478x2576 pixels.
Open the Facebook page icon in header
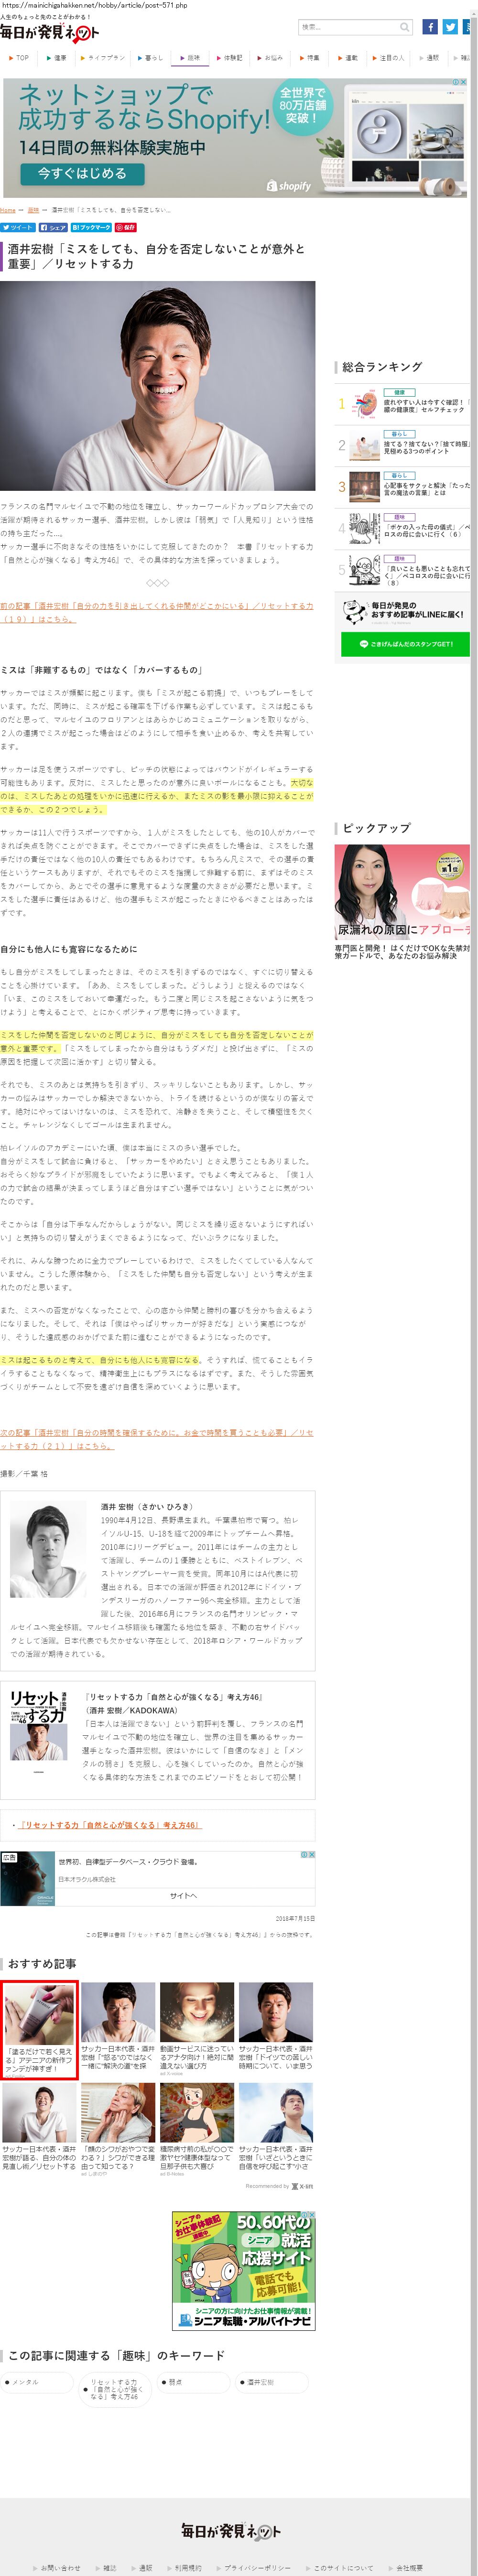click(x=430, y=27)
